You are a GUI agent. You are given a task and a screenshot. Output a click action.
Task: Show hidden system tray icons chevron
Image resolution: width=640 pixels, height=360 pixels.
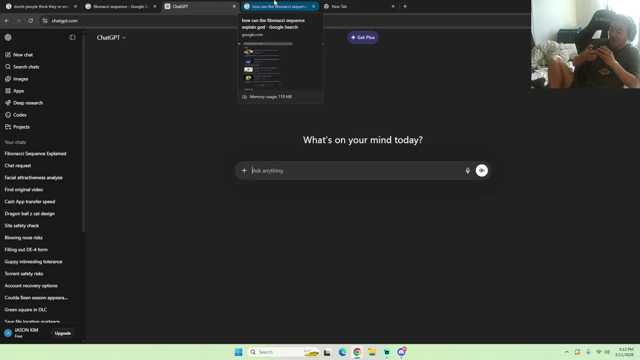566,352
